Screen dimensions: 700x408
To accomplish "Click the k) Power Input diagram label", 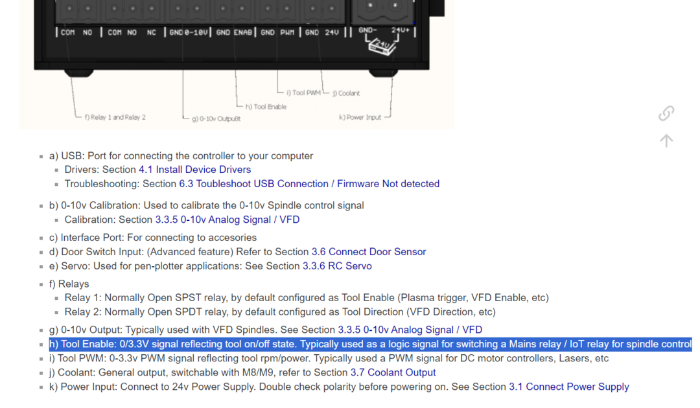I will click(360, 117).
